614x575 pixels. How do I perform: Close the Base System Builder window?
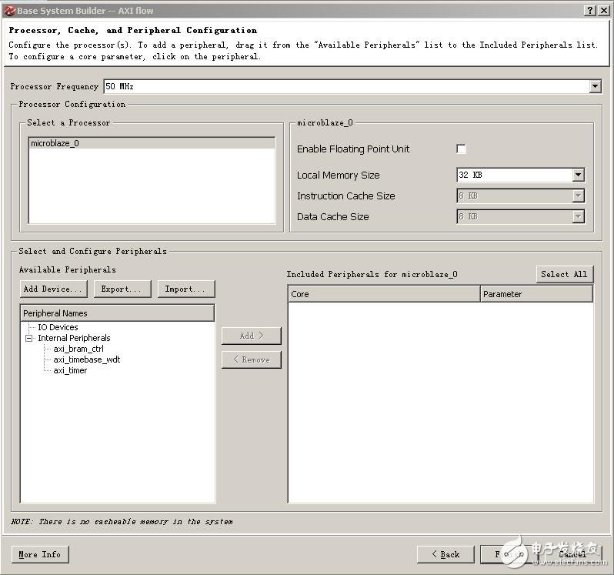(603, 10)
